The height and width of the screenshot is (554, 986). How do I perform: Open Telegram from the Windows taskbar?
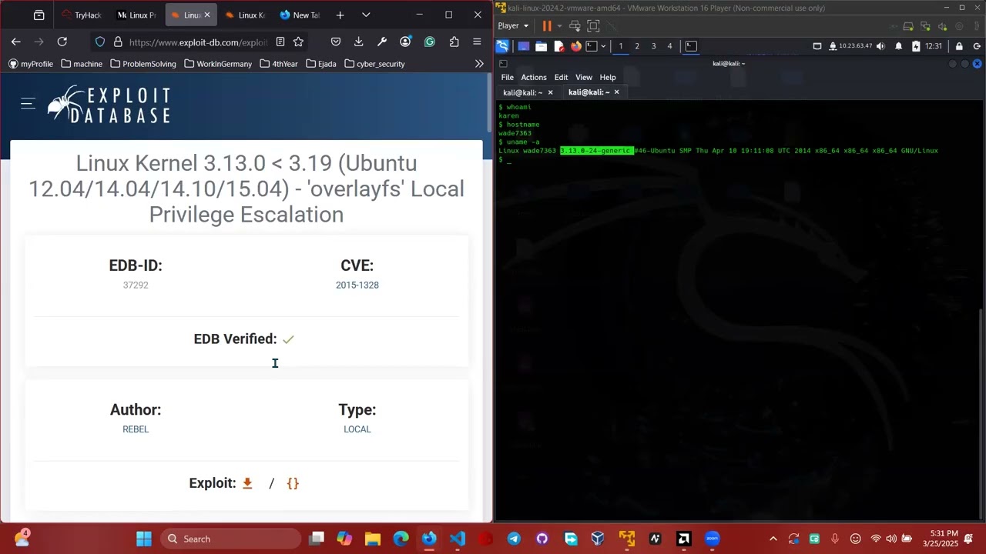pos(514,539)
